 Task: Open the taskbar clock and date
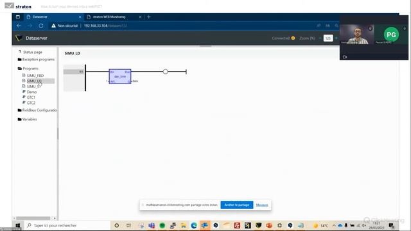click(x=376, y=225)
